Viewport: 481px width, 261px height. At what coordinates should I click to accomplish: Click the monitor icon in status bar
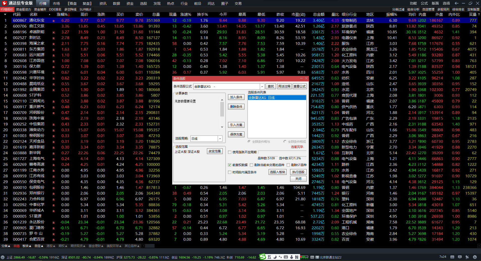[460, 257]
